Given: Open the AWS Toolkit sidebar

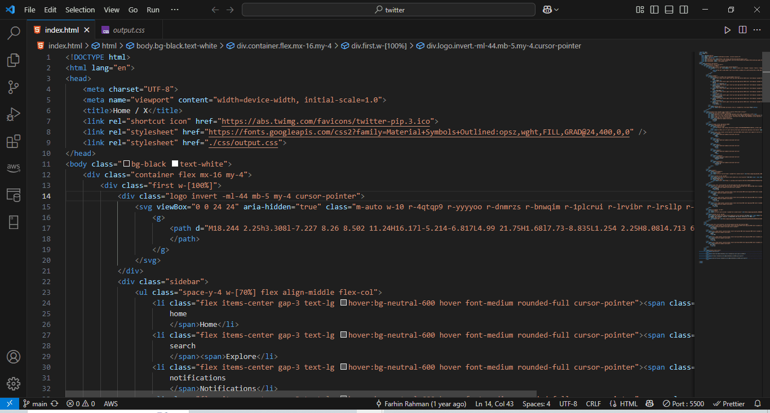Looking at the screenshot, I should click(x=14, y=168).
